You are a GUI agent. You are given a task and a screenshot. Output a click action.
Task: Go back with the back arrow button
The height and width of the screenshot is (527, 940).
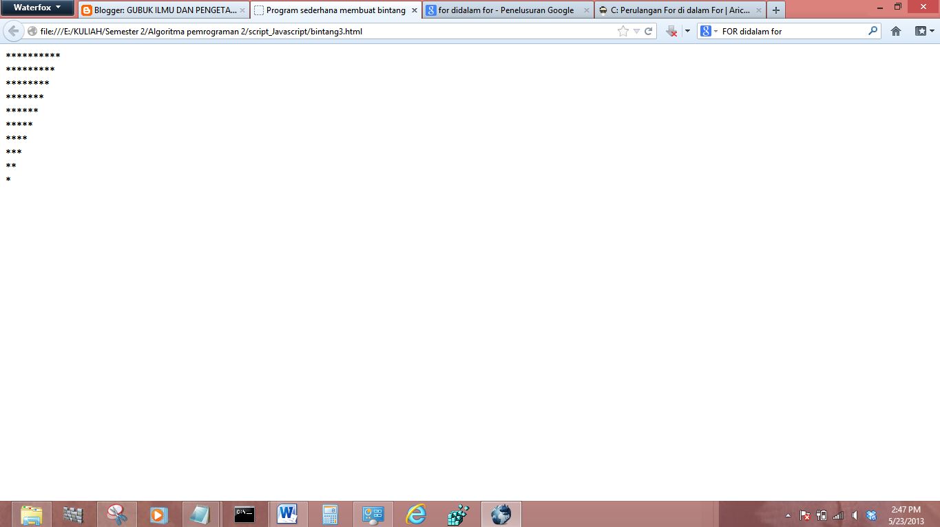(13, 31)
